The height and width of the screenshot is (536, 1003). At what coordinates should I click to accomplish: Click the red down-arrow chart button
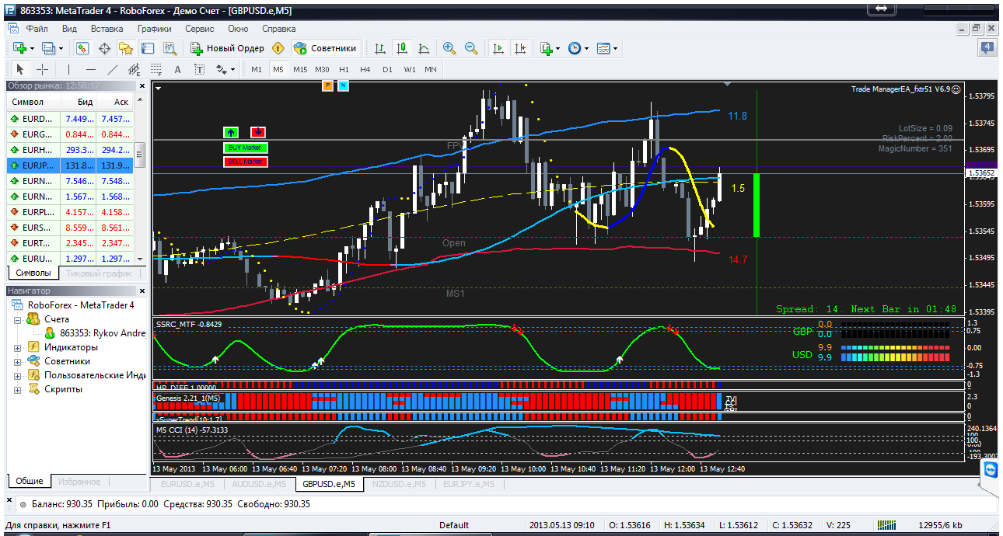click(x=258, y=132)
